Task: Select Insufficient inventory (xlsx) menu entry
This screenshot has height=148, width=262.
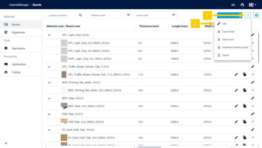Action: 235,47
